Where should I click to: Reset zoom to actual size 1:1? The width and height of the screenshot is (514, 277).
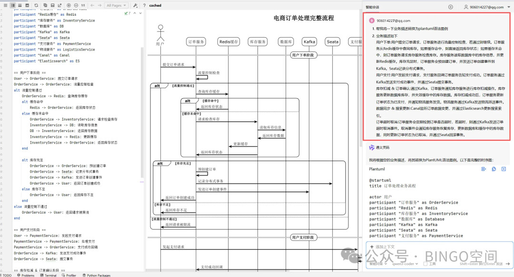(83, 5)
